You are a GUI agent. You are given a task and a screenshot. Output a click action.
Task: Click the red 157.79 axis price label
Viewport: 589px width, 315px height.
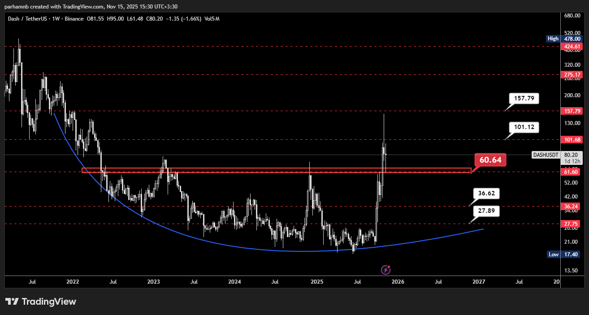[x=572, y=111]
